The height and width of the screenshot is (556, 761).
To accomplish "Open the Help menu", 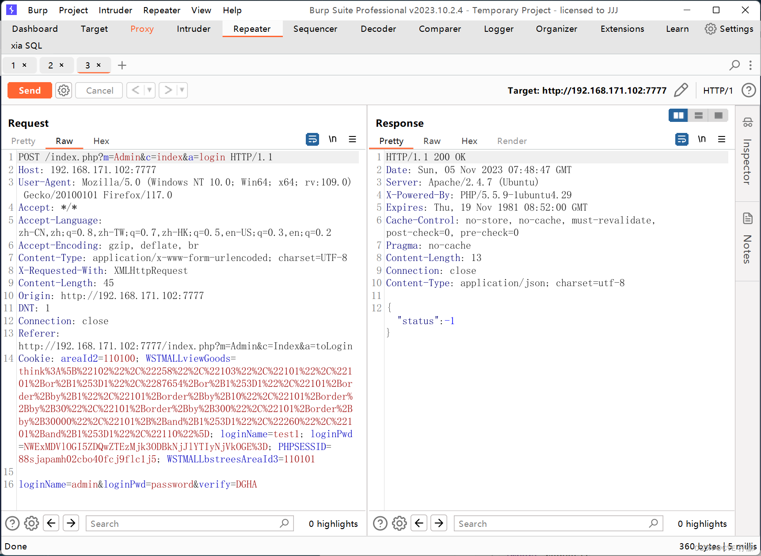I will 232,10.
